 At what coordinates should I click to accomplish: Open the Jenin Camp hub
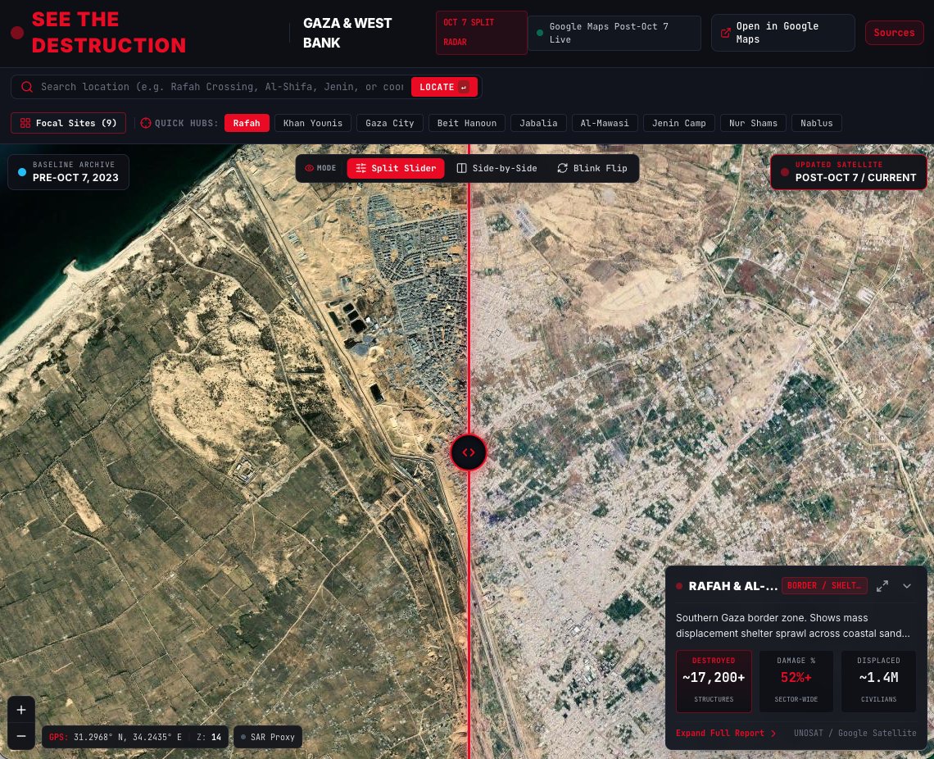679,123
